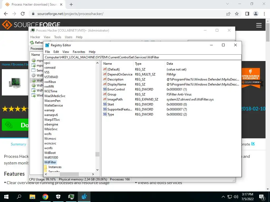Select the DisplayName value icon
270x202 pixels.
105,84
